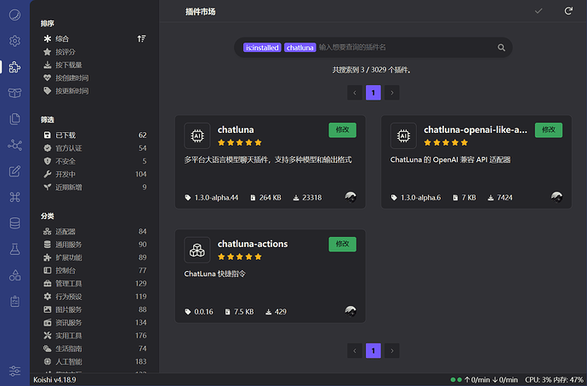
Task: Go to previous page using bottom chevron
Action: coord(354,350)
